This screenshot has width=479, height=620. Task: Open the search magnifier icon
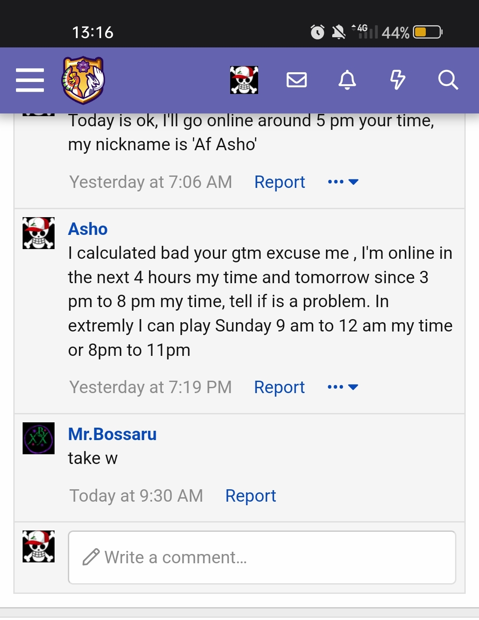[448, 80]
